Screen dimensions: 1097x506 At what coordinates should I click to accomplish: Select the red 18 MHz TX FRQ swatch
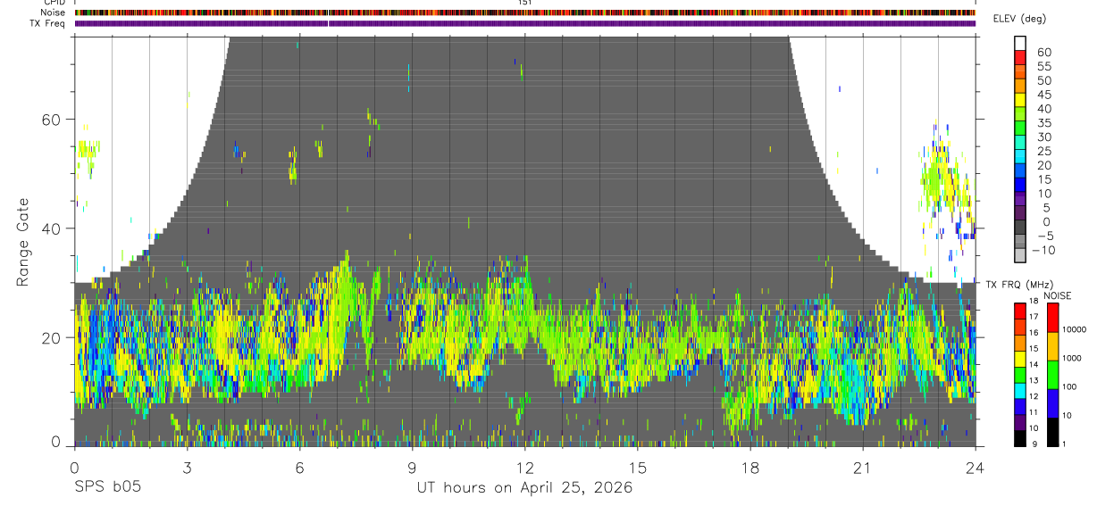point(1020,310)
